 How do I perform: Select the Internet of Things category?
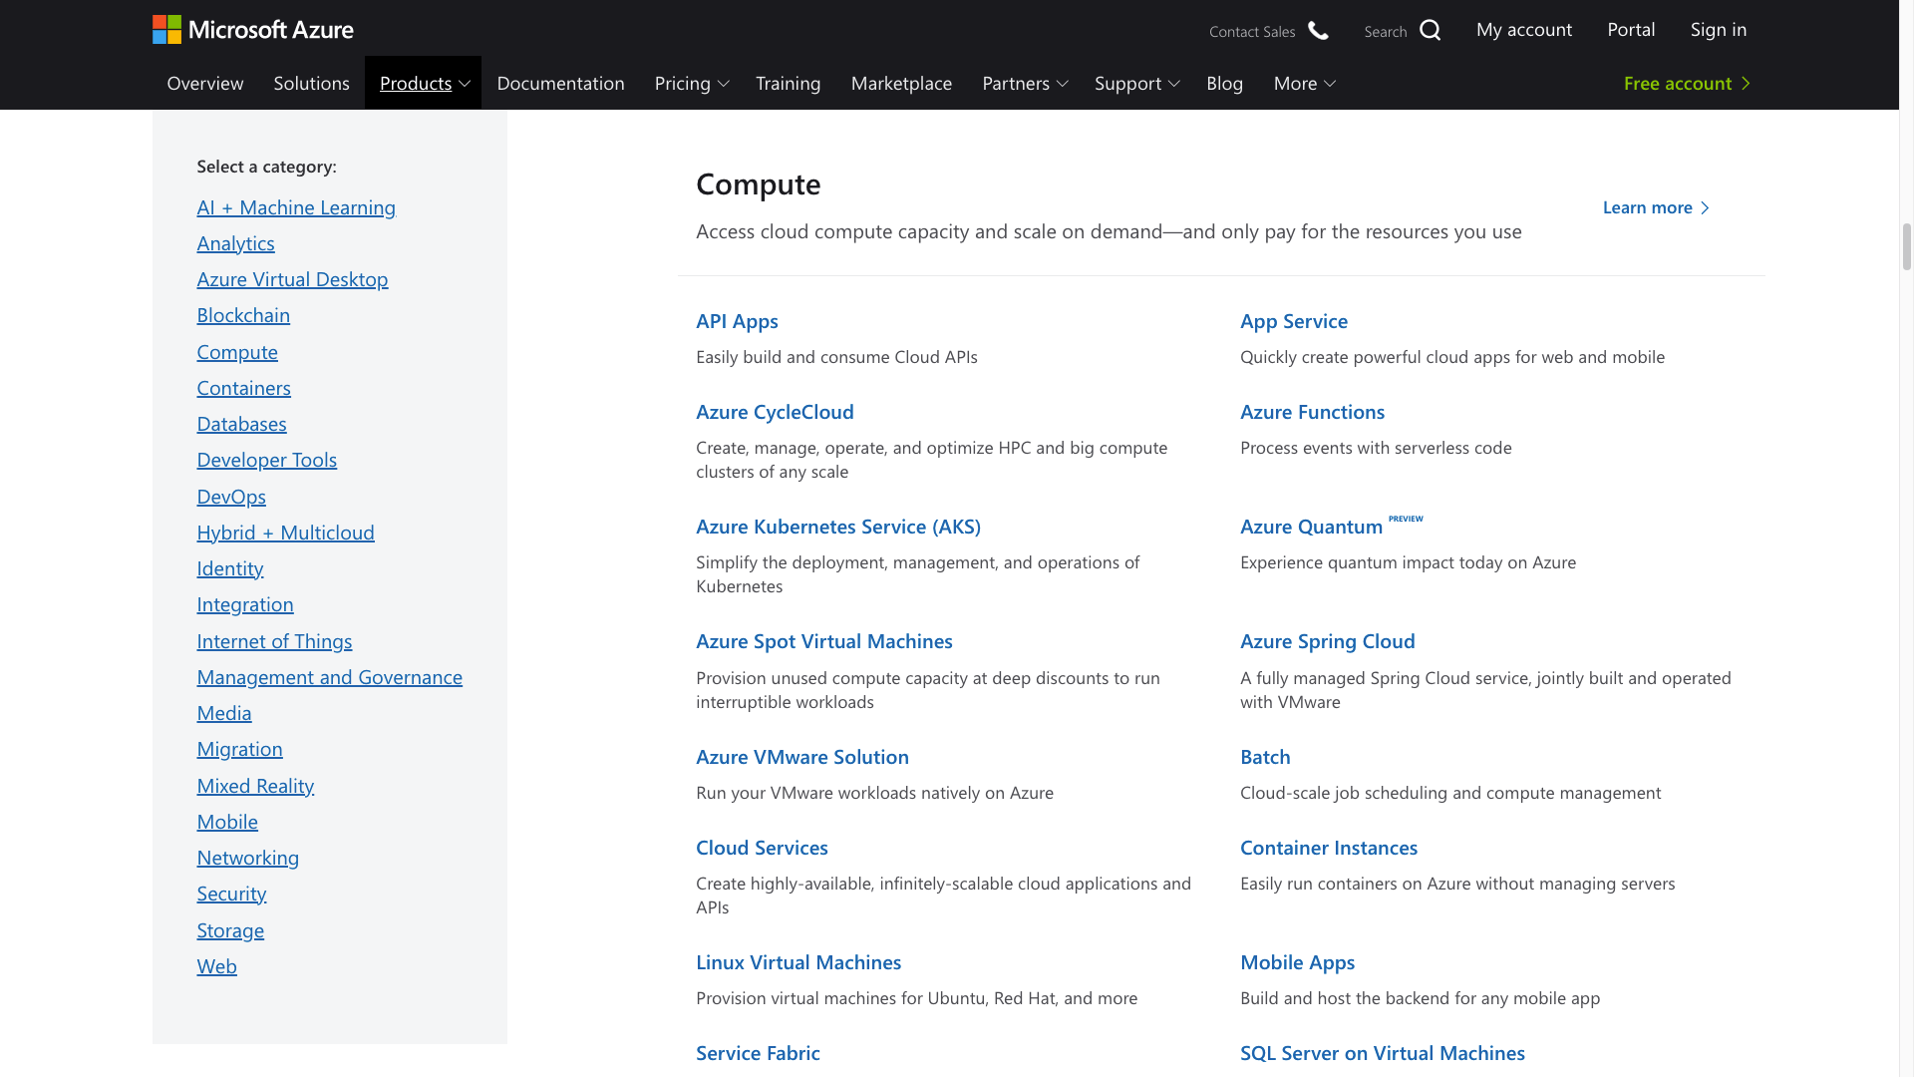point(274,641)
